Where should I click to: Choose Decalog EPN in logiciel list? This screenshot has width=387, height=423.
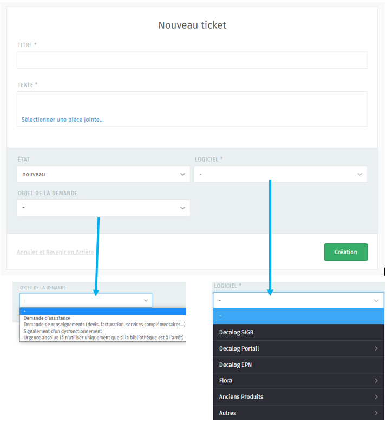click(x=298, y=365)
